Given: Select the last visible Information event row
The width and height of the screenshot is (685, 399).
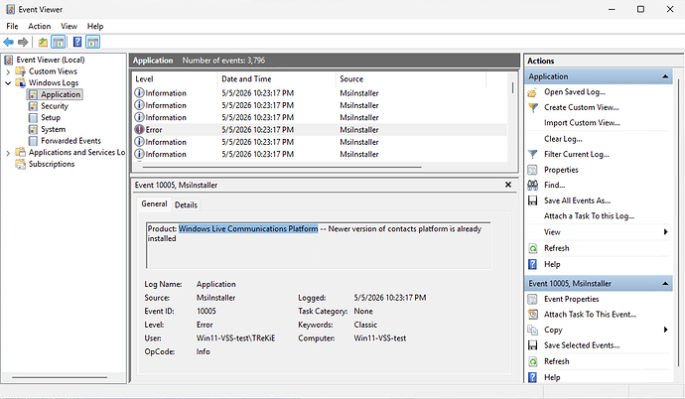Looking at the screenshot, I should [x=320, y=154].
